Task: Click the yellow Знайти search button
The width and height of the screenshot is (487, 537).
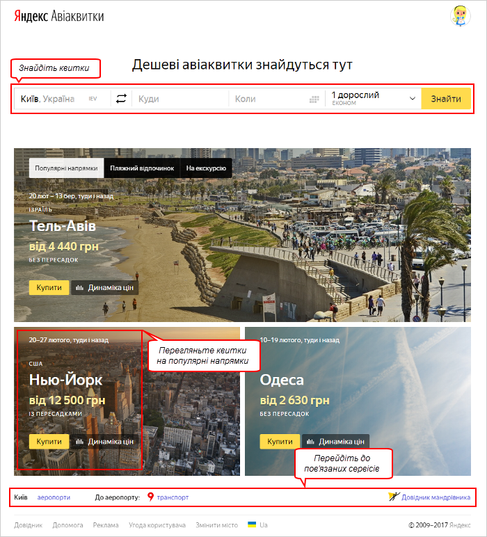Action: [x=446, y=99]
